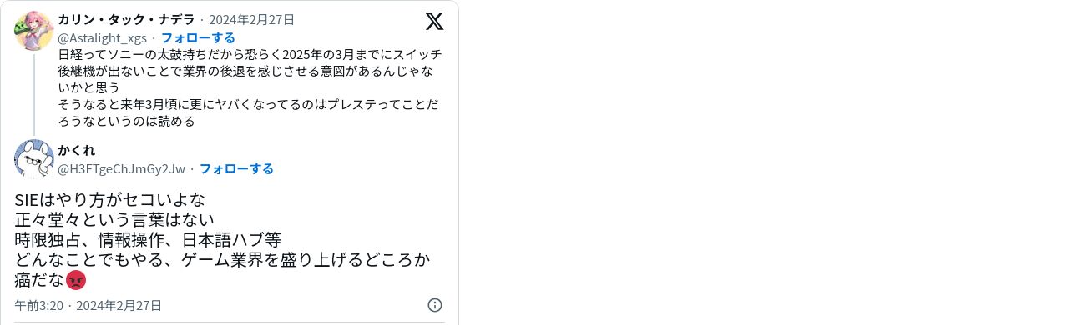Follow @H3FTgeChJmGy2Jw via フォローする link
Screen dimensions: 1072x325
[x=236, y=168]
